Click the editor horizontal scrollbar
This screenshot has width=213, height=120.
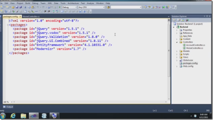(90, 102)
